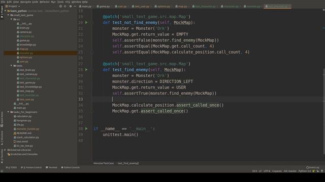Click the tool windows toggle icon in status bar corner
The width and height of the screenshot is (325, 182).
[2, 171]
